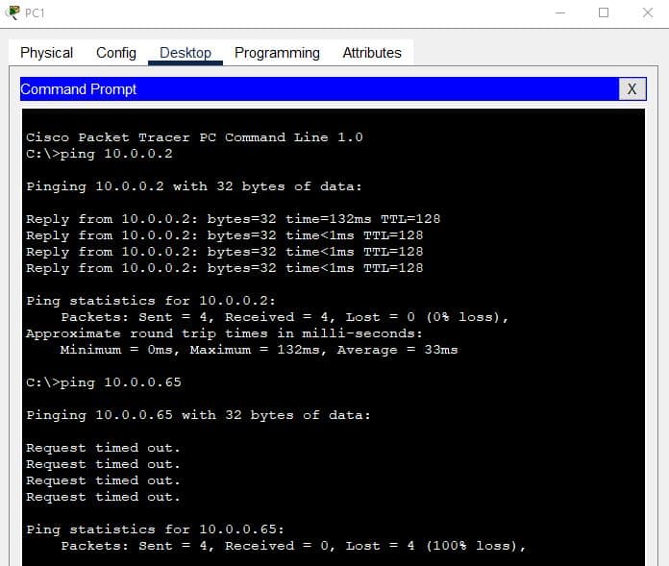Click 'Ping statistics for 10.0.0.2' line
Screen dimensions: 669x566
(x=151, y=301)
